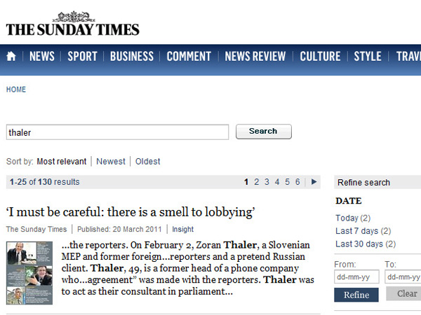The image size is (421, 315).
Task: Sort results by Oldest
Action: (x=148, y=162)
